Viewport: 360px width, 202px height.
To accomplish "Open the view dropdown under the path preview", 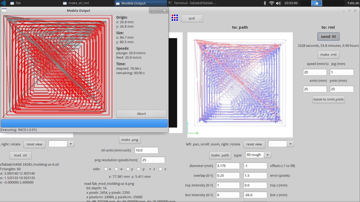I will tap(281, 144).
